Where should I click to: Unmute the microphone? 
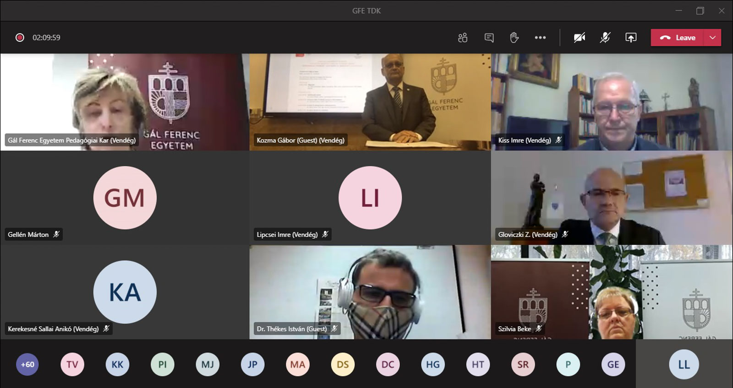pos(605,38)
